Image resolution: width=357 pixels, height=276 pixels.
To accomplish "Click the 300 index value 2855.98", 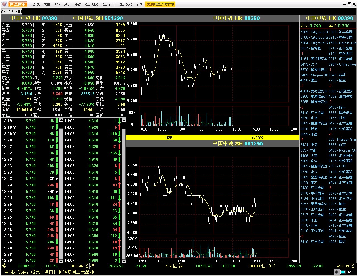I will pyautogui.click(x=294, y=266).
